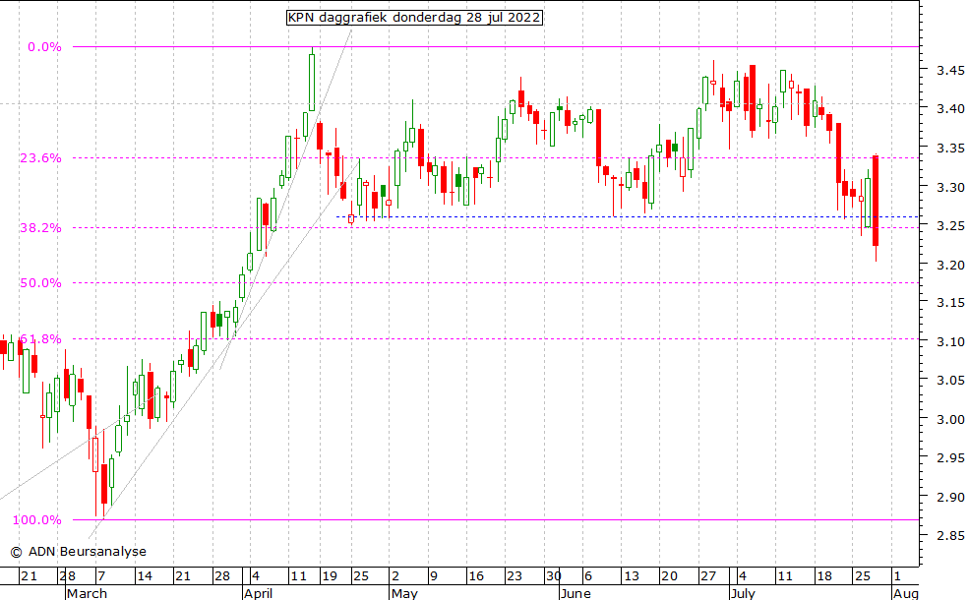Click the 'Aug' month label
The image size is (969, 600).
(905, 593)
